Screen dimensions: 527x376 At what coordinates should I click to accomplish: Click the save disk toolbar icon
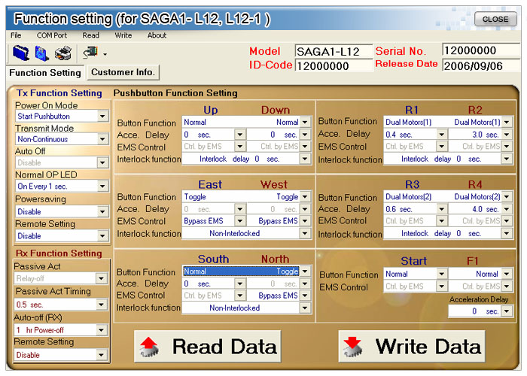point(42,53)
